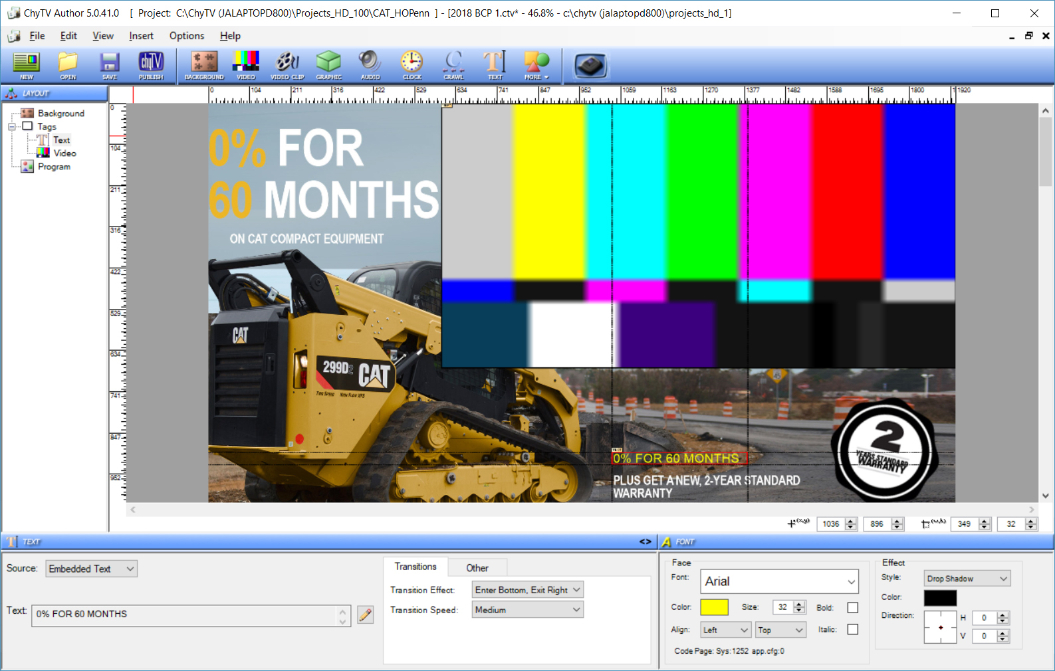This screenshot has width=1055, height=671.
Task: Click the Background icon in layout tree
Action: click(27, 113)
